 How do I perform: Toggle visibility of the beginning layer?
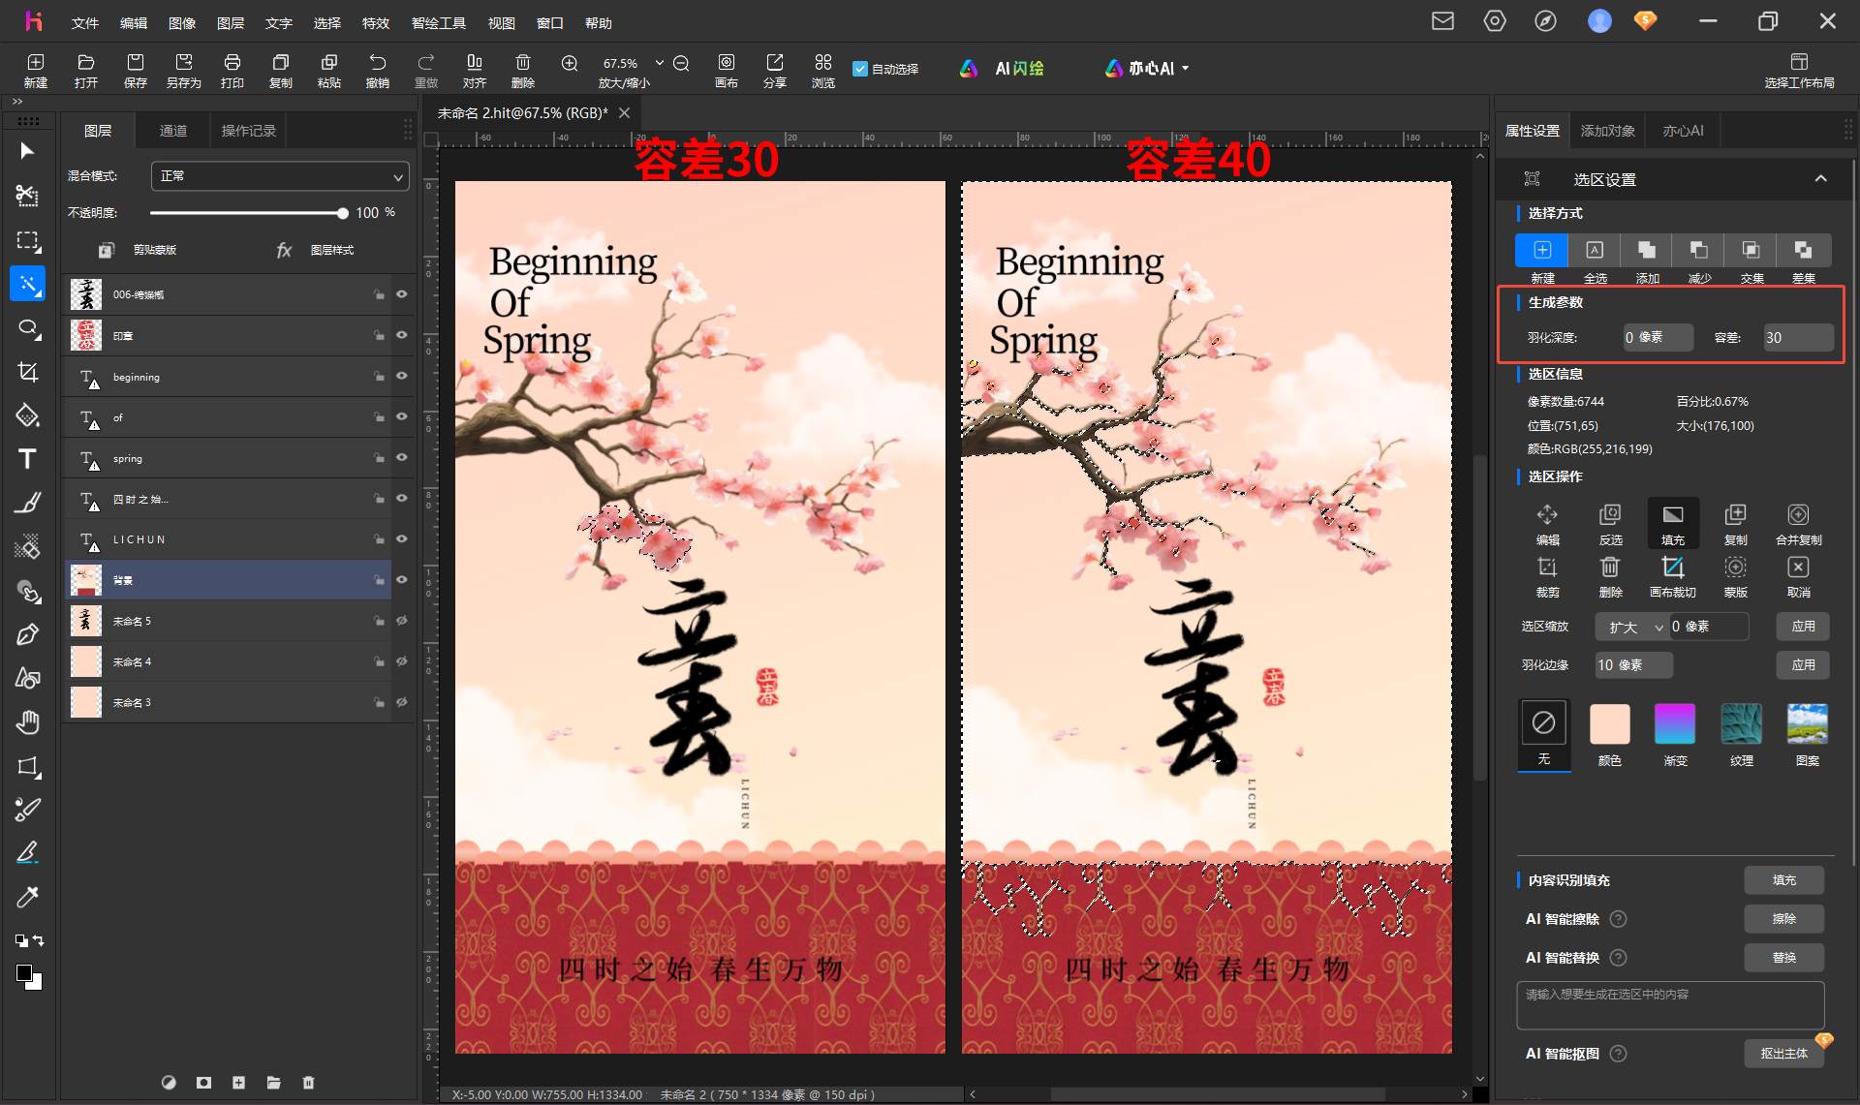tap(401, 376)
